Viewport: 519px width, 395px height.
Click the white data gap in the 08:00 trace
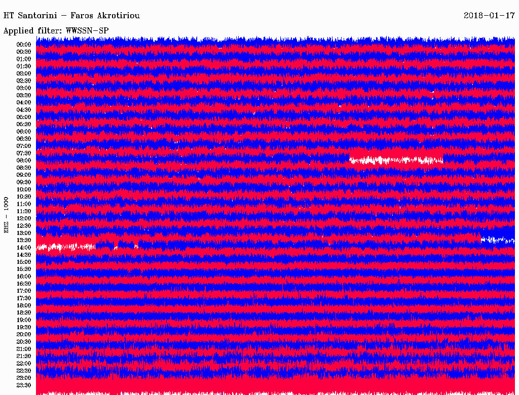(x=396, y=161)
